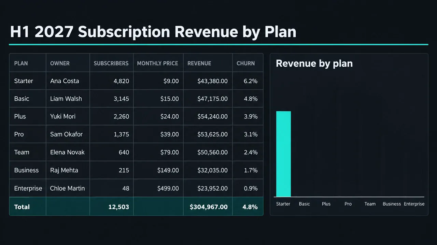Select the Revenue by plan chart title
The width and height of the screenshot is (437, 245).
tap(314, 63)
